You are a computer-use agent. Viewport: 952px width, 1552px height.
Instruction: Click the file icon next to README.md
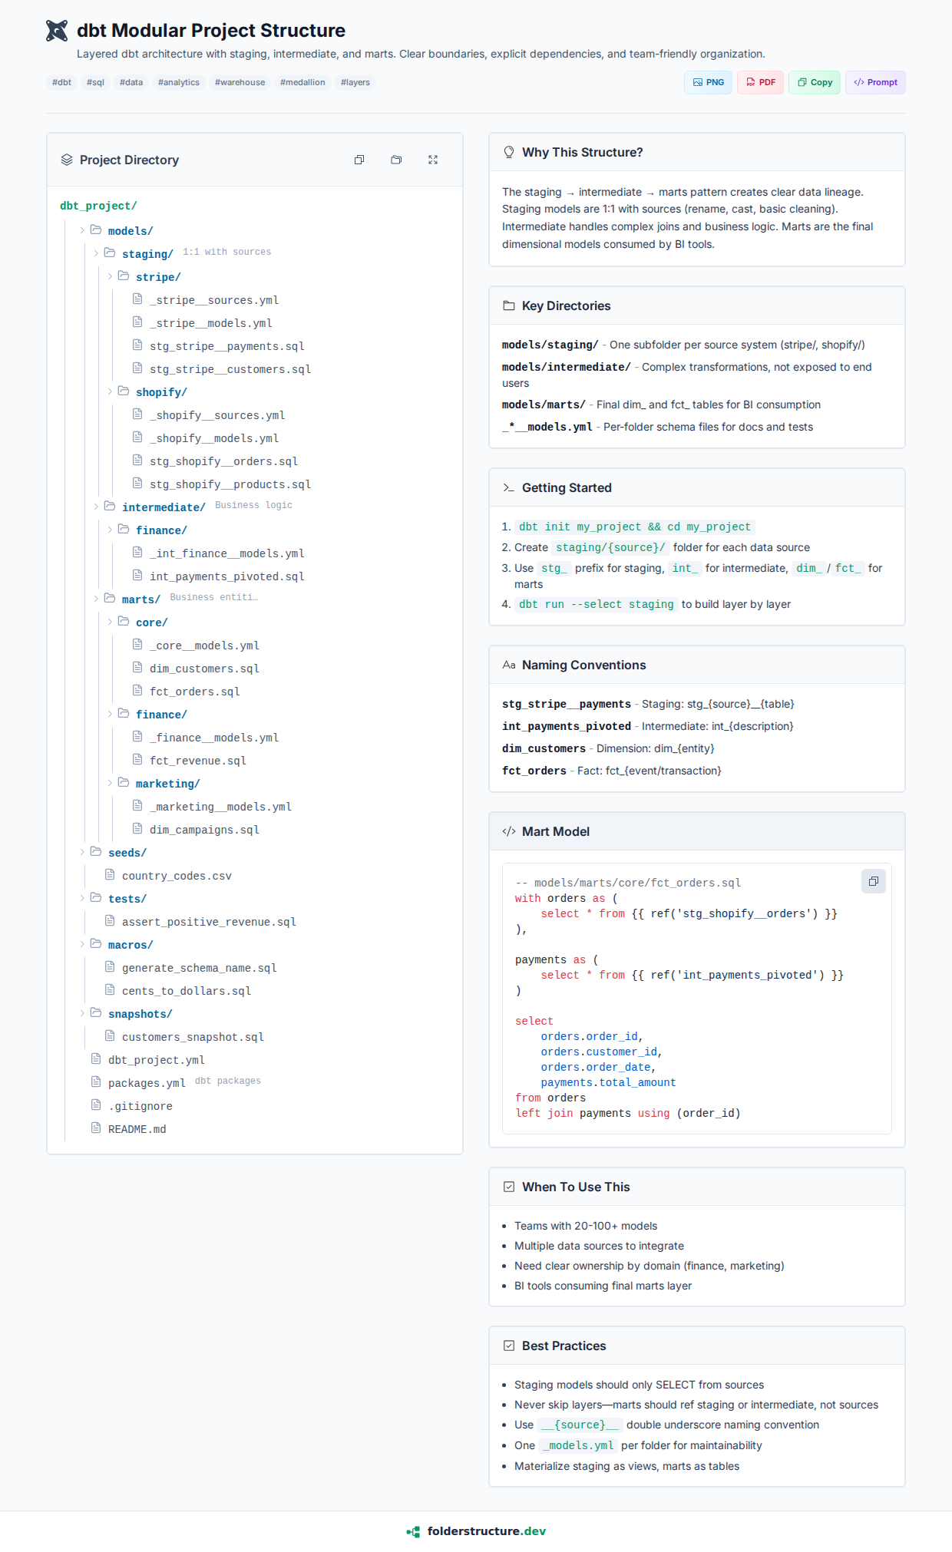point(96,1128)
